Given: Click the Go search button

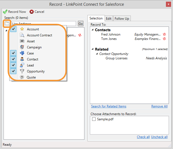Looking at the screenshot, I should (x=81, y=24).
